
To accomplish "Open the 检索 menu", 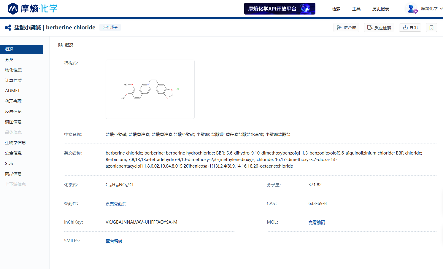I will [x=336, y=9].
